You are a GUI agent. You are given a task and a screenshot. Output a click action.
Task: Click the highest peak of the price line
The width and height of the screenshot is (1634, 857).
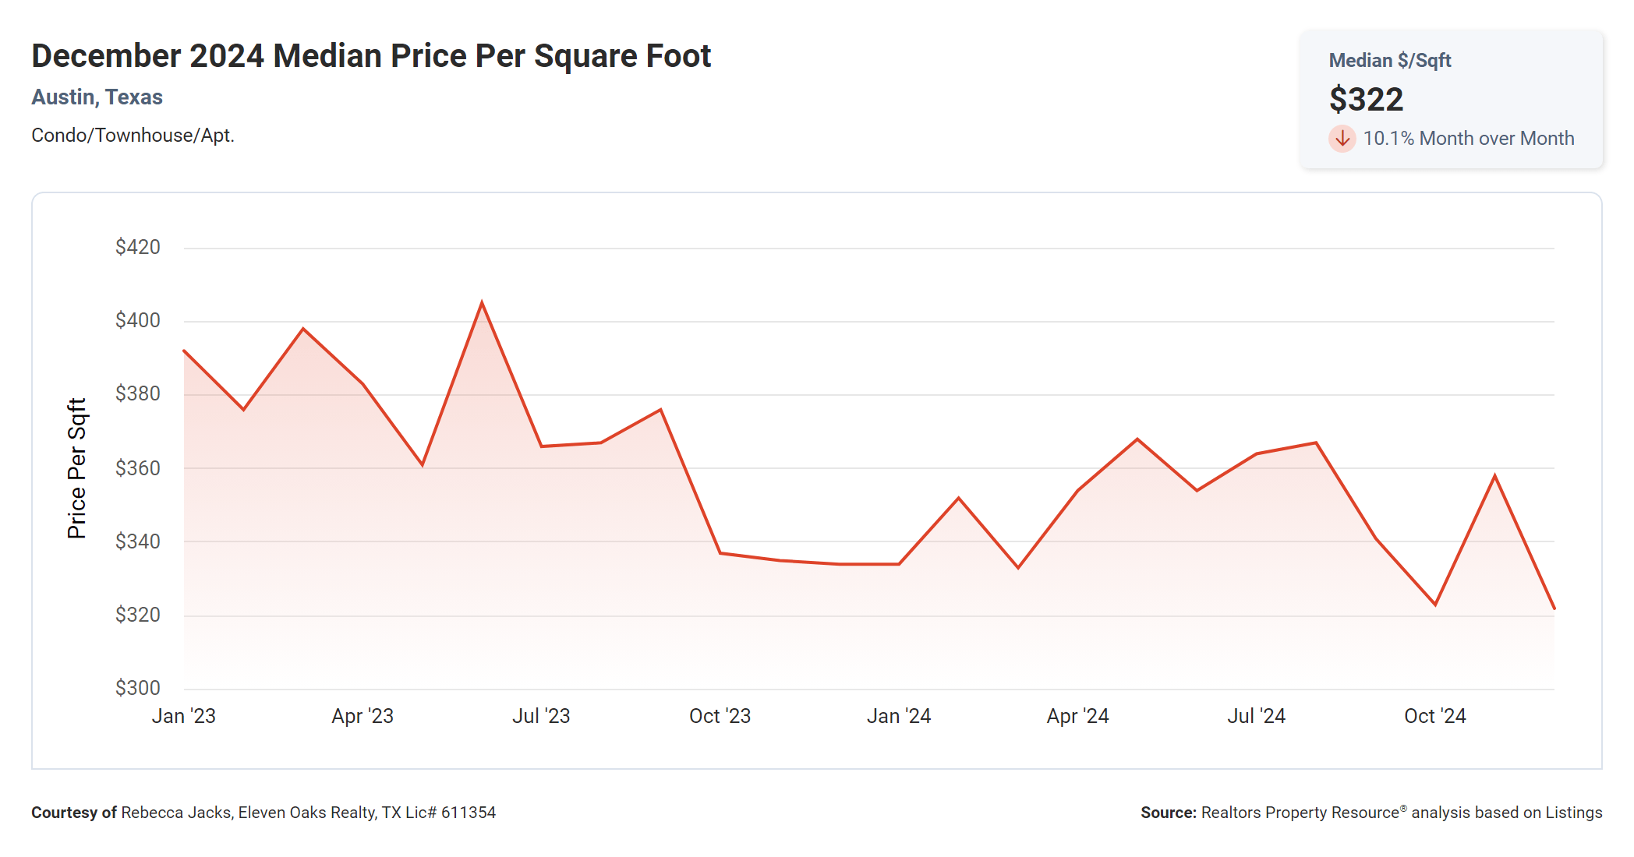pyautogui.click(x=482, y=303)
